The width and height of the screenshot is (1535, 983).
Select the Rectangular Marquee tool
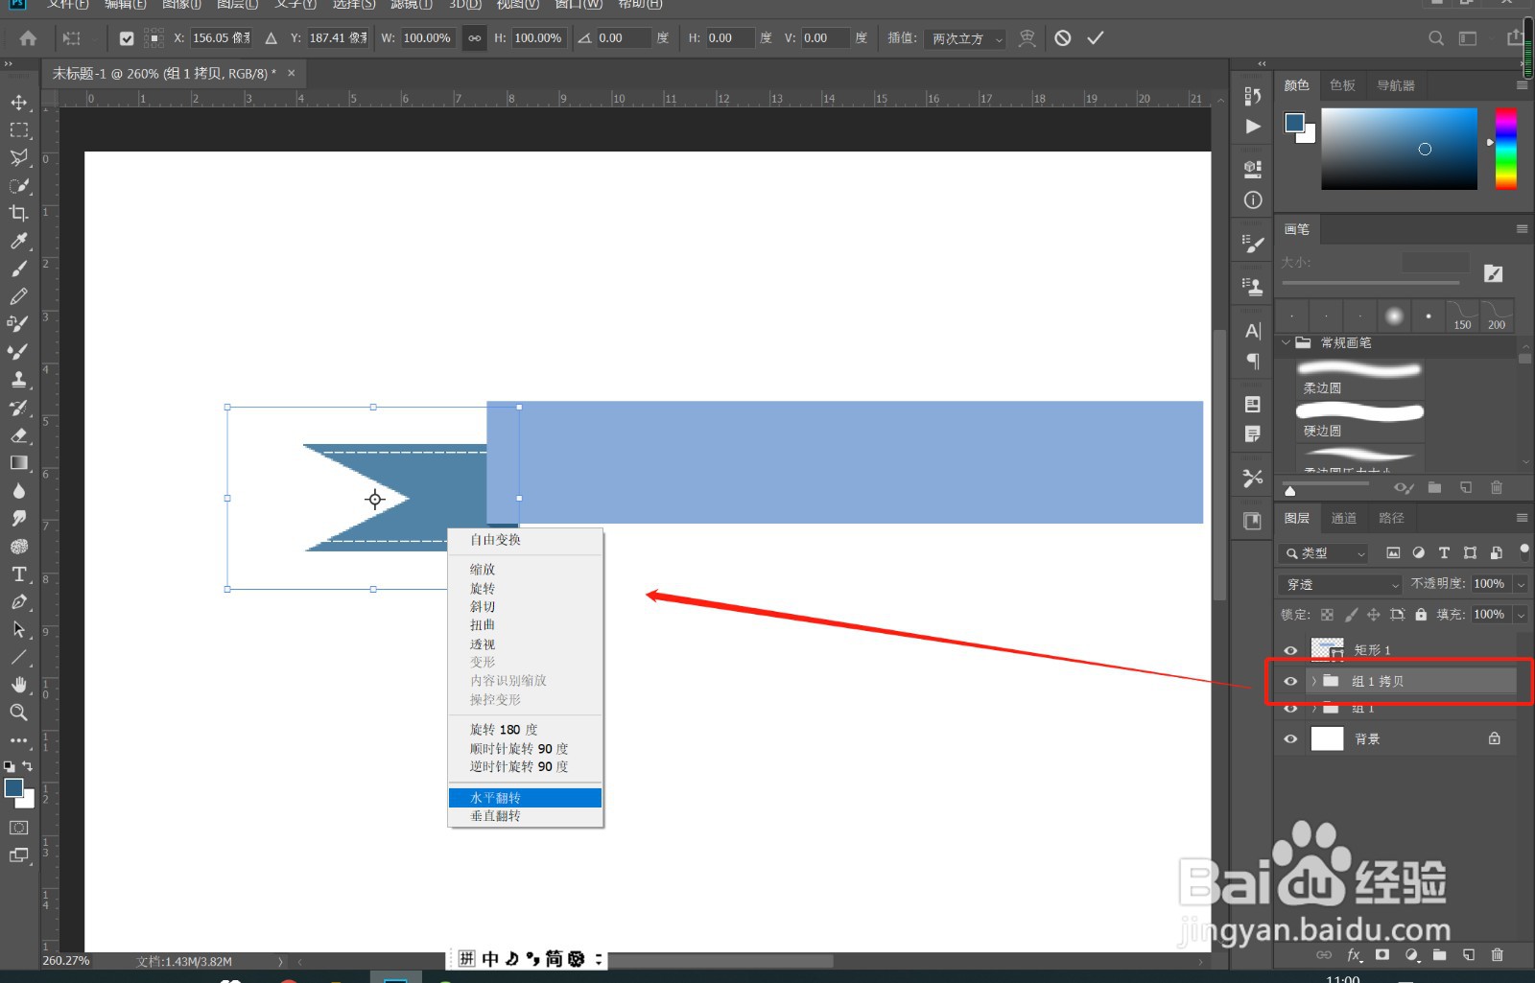click(x=18, y=130)
